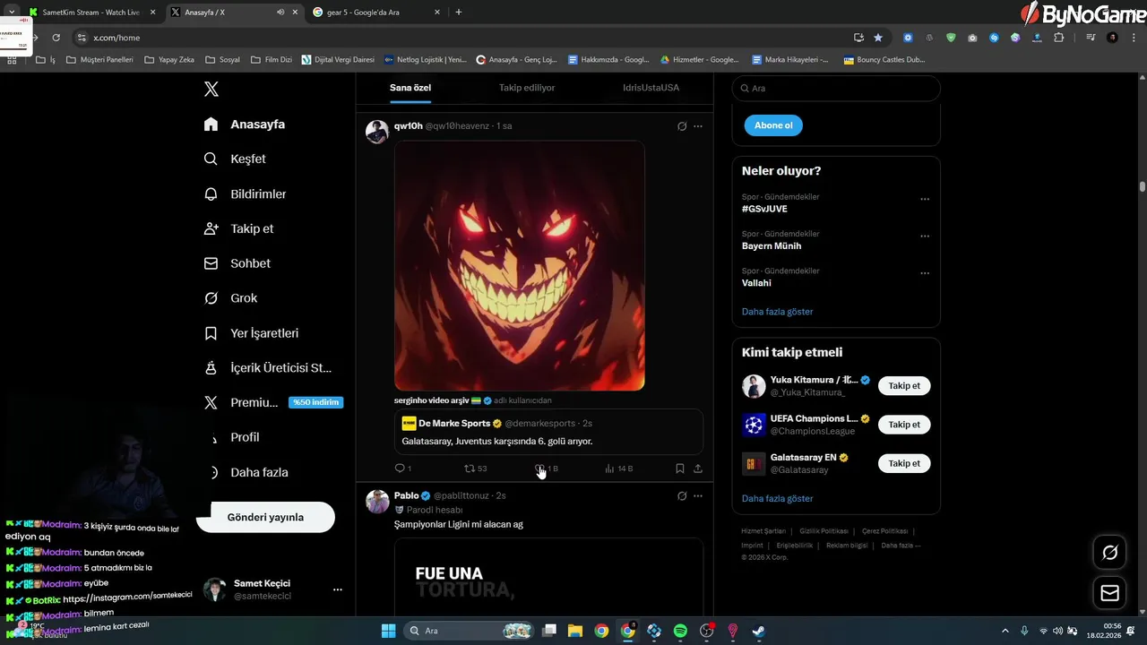The image size is (1147, 645).
Task: Mute audio on Anasayfa / X tab
Action: pos(280,13)
